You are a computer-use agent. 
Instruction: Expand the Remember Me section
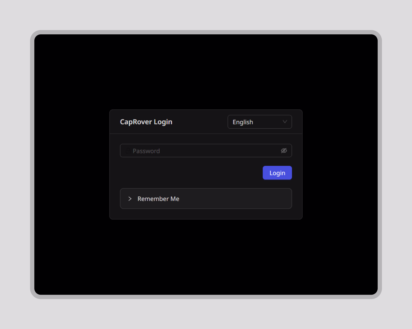[206, 199]
